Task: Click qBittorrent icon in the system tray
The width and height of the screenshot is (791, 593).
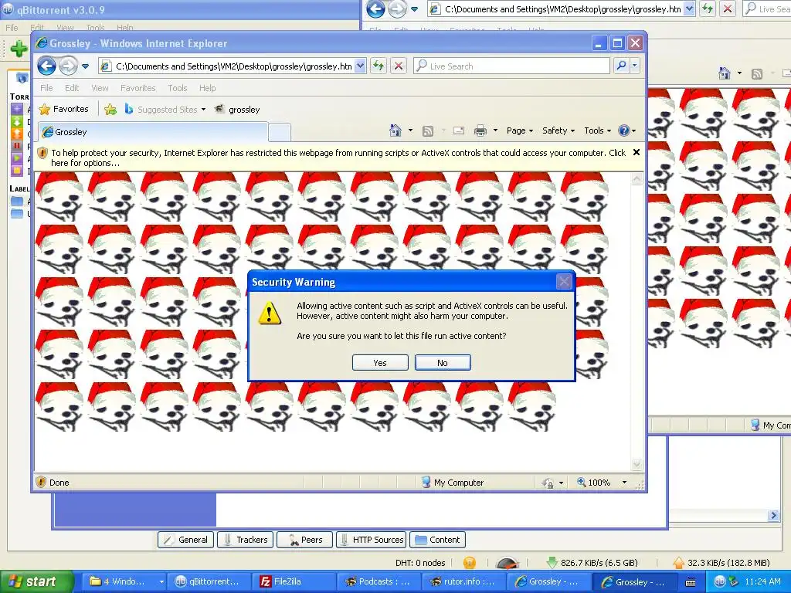Action: pos(720,581)
